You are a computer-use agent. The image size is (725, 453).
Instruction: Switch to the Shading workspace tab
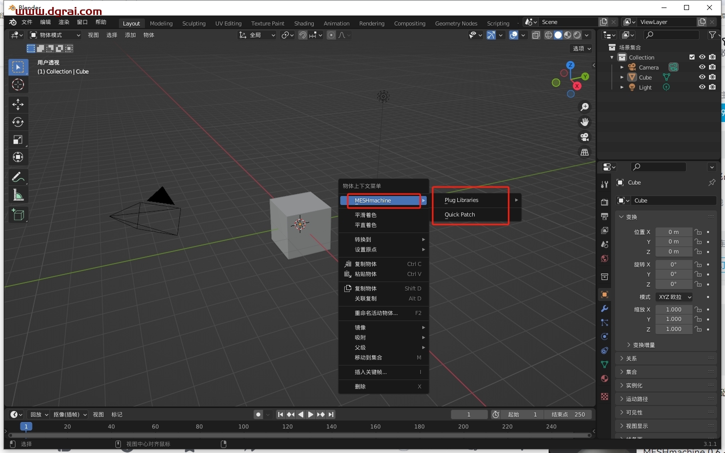[304, 23]
